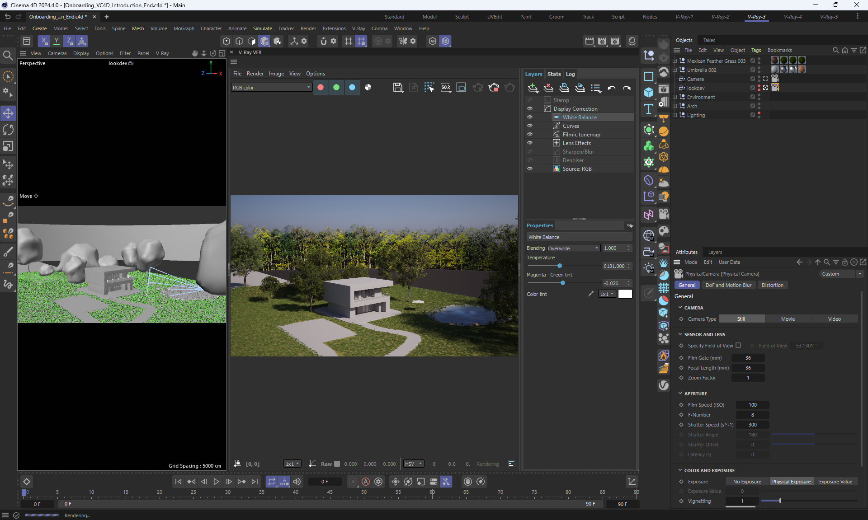Open the Text spline tool icon

[x=649, y=109]
